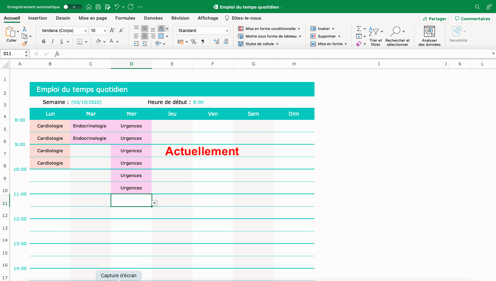Toggle bold formatting (G)
Screen dimensions: 496x281
44,42
